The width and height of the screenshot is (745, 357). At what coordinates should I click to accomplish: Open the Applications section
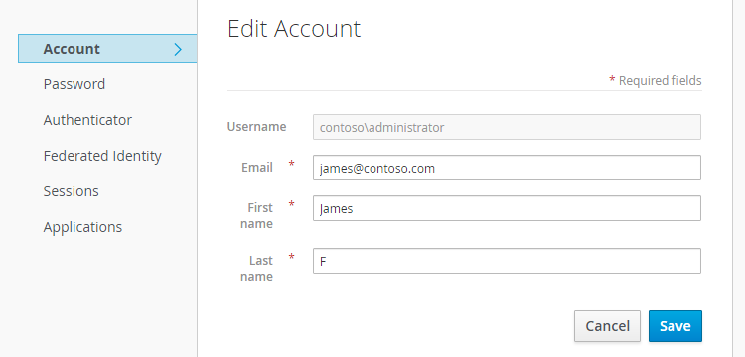pos(82,227)
